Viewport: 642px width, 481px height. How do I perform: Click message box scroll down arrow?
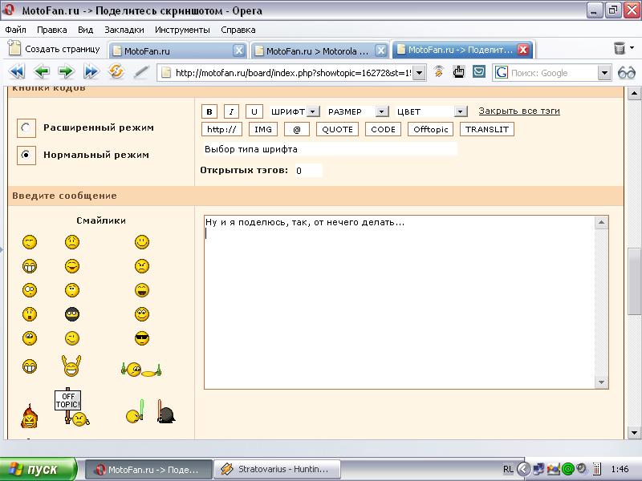coord(601,382)
